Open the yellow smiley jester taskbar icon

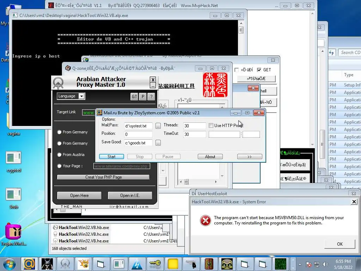click(x=83, y=264)
